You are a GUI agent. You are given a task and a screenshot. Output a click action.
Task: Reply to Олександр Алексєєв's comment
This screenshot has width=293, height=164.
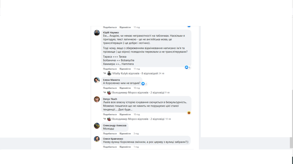coord(125,134)
